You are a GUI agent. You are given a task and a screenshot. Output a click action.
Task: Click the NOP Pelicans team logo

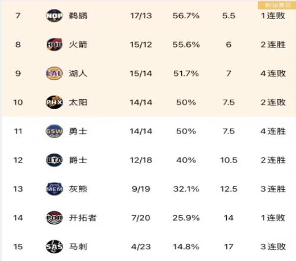(54, 15)
